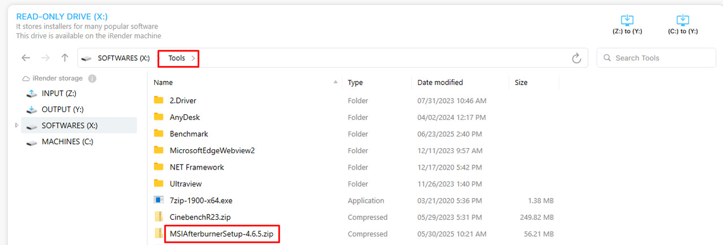Open the Benchmark folder
723x245 pixels.
point(189,134)
